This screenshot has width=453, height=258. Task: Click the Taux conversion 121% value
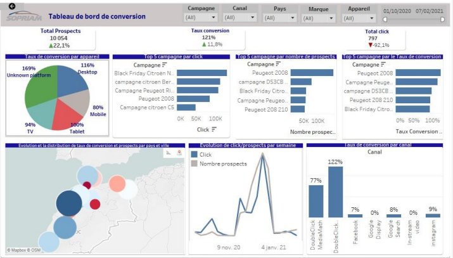208,37
